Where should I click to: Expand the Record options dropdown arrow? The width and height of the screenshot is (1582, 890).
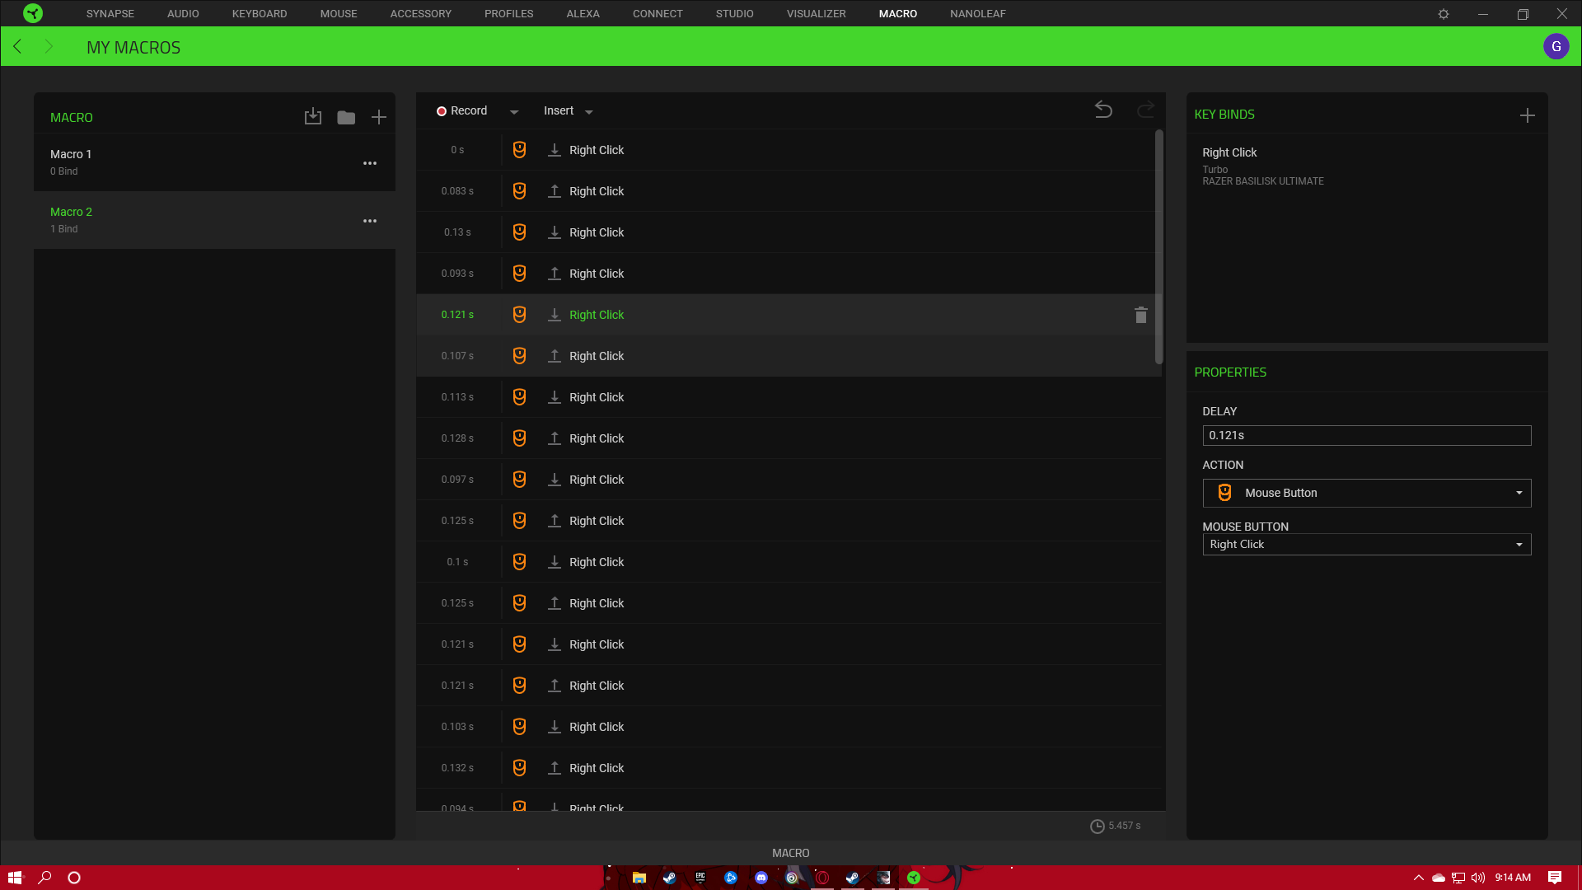coord(514,111)
